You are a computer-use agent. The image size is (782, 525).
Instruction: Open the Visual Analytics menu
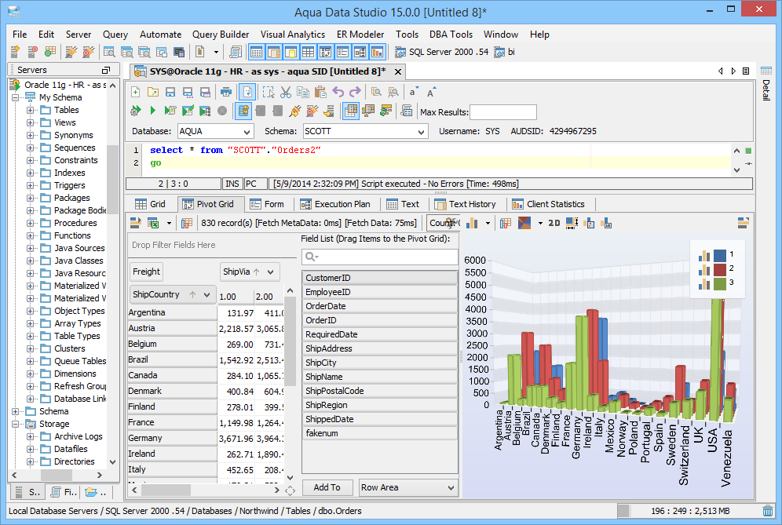tap(293, 35)
